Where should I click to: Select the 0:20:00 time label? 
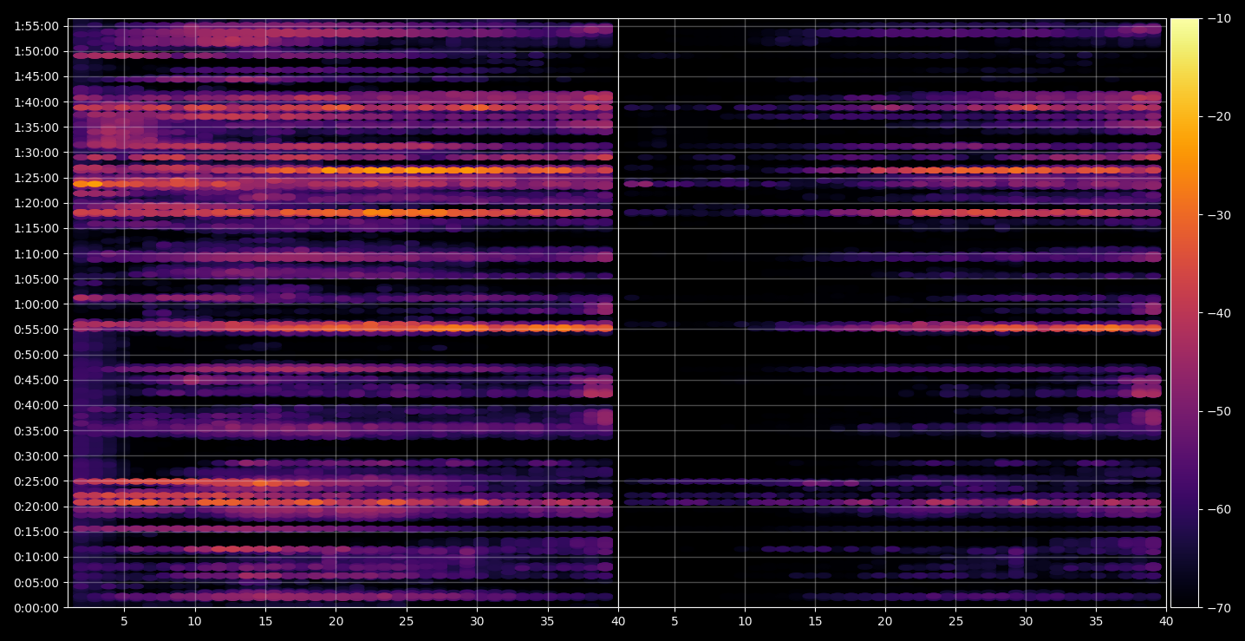pos(36,506)
